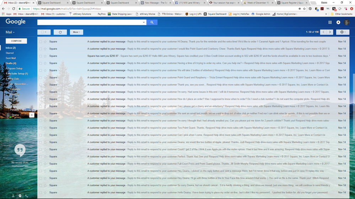This screenshot has height=199, width=355.
Task: Add a new Hangouts chat with plus button
Action: 32,115
